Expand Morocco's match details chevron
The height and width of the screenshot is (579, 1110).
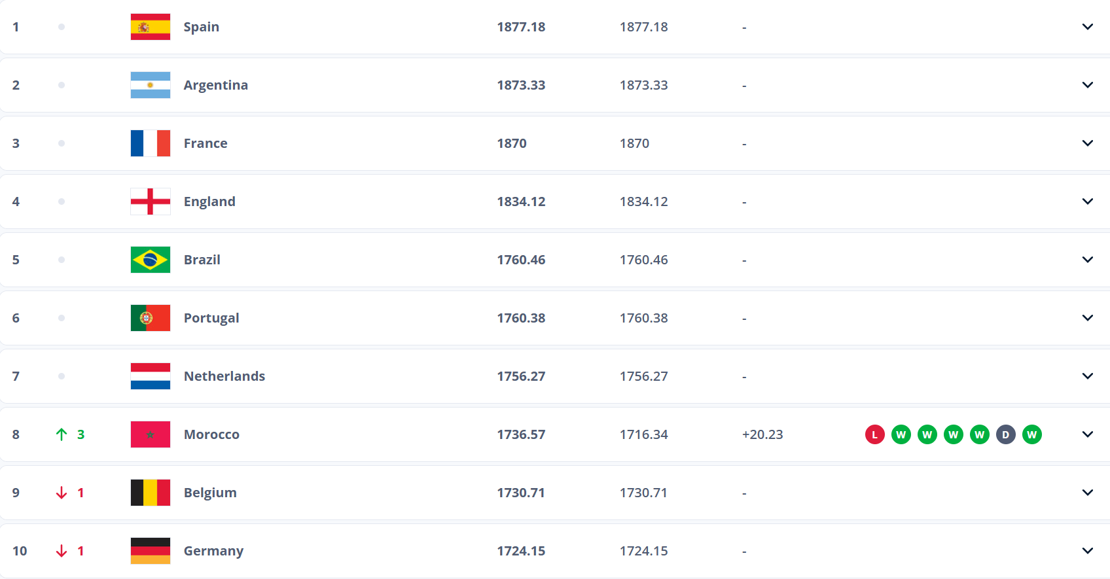coord(1088,434)
